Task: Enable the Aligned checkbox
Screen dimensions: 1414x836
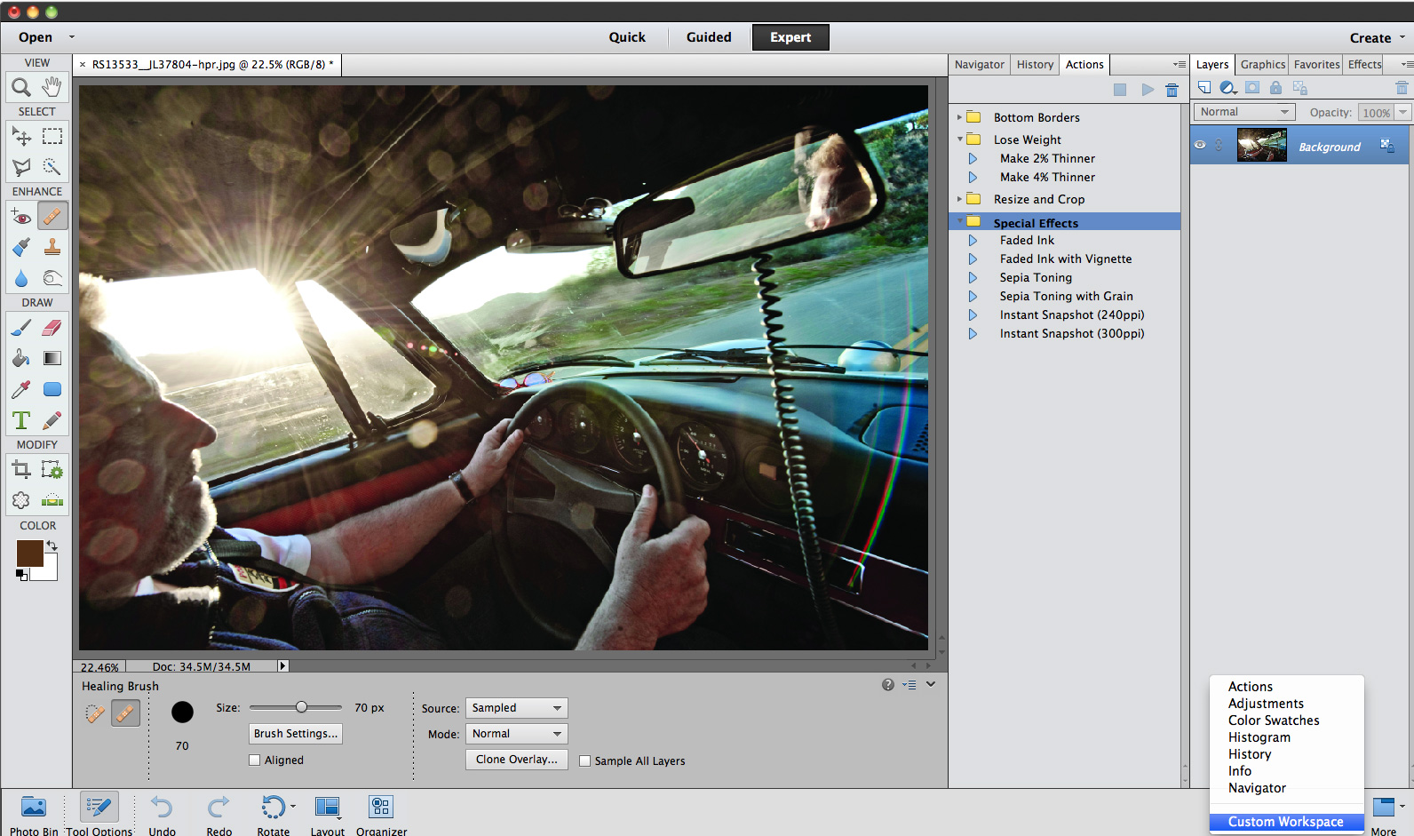Action: tap(255, 760)
